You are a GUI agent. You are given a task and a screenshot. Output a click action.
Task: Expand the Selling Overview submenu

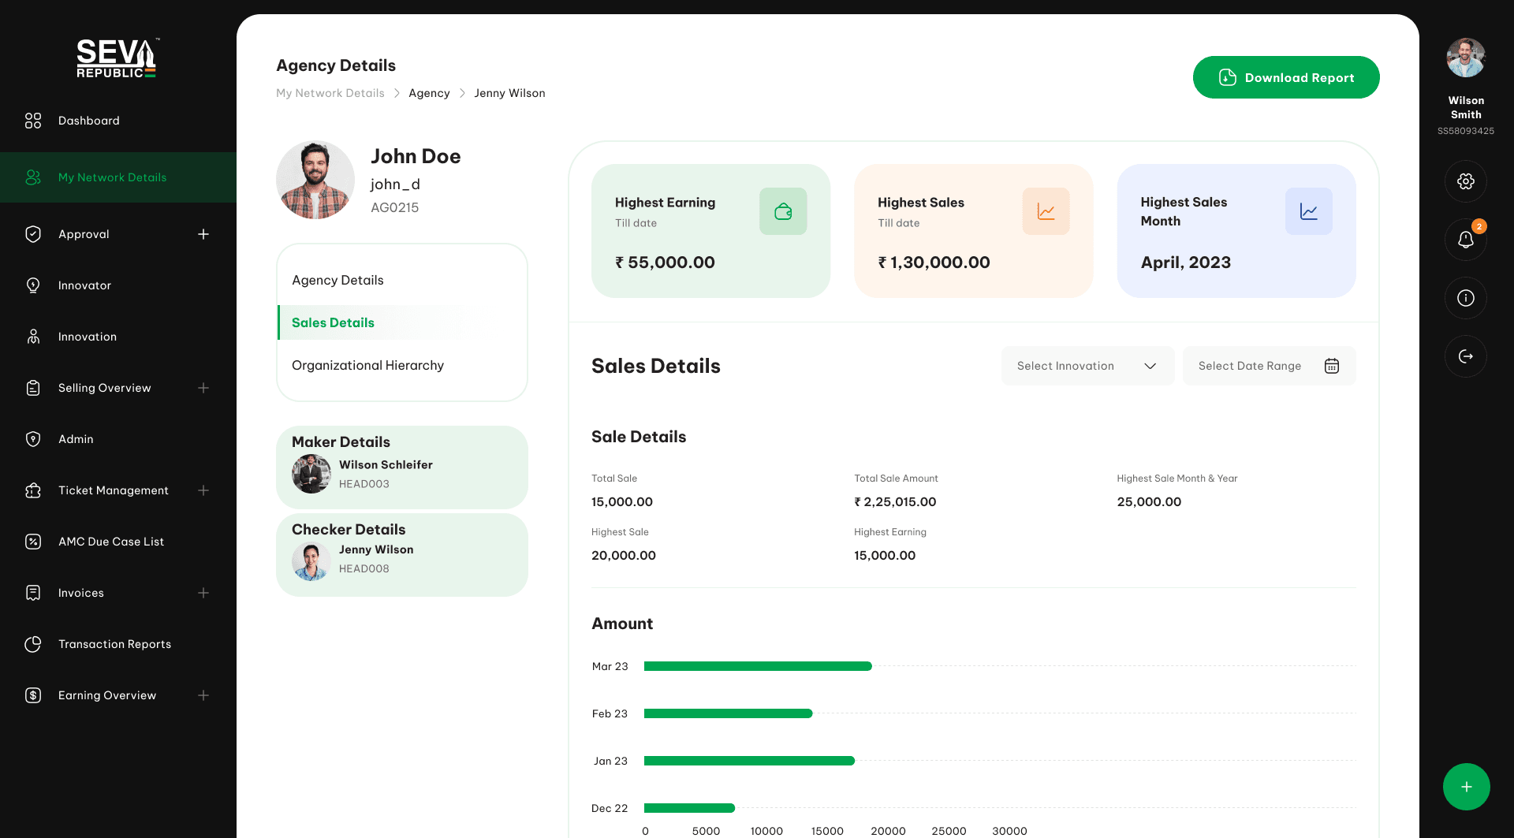coord(203,388)
